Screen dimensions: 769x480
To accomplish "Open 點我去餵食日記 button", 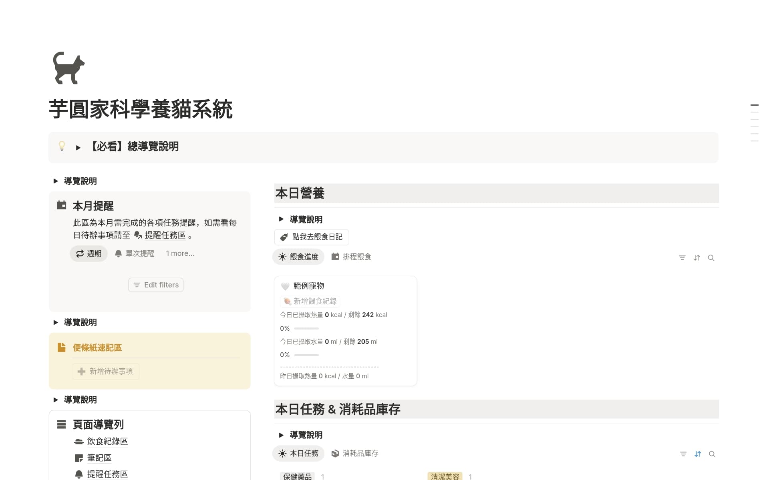I will pyautogui.click(x=311, y=237).
